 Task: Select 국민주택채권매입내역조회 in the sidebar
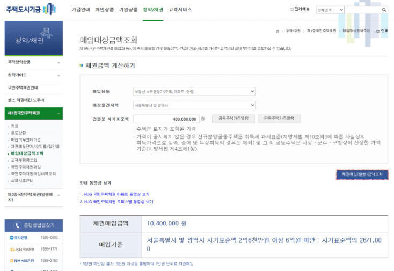(x=33, y=173)
